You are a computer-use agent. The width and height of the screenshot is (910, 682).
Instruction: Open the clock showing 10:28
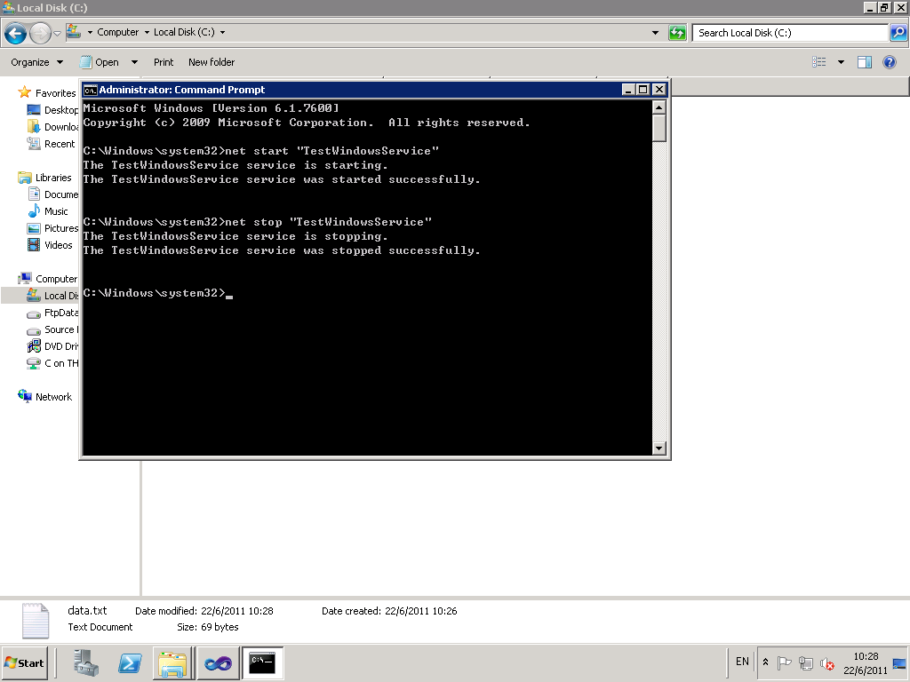pos(866,663)
